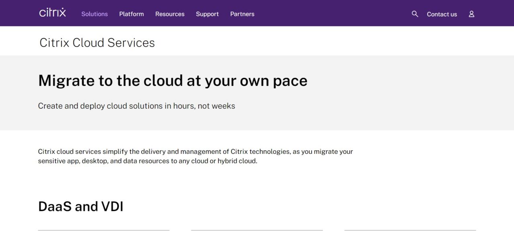Click the 'Create and deploy cloud solutions' subheading
Image resolution: width=514 pixels, height=244 pixels.
(137, 106)
